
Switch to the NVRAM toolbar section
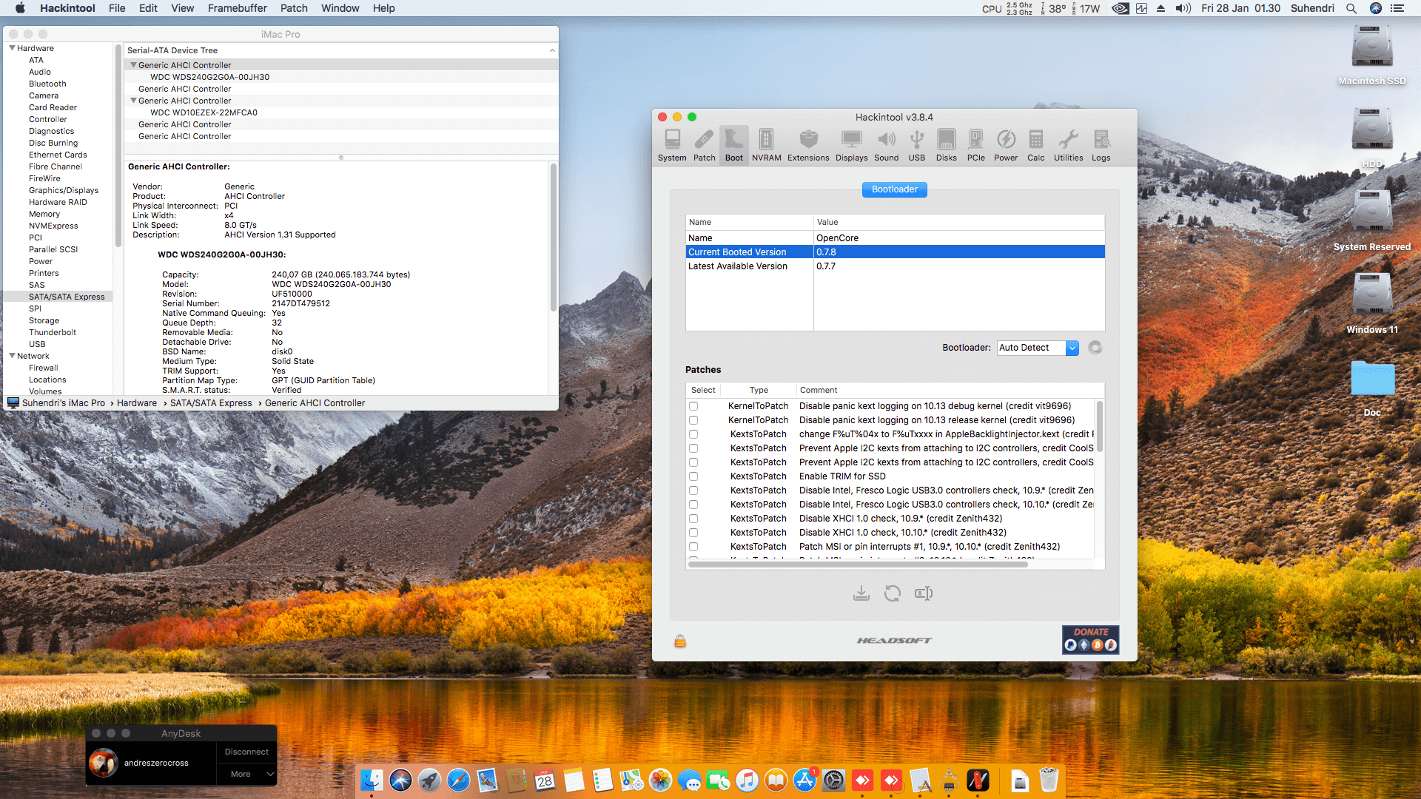pyautogui.click(x=766, y=145)
